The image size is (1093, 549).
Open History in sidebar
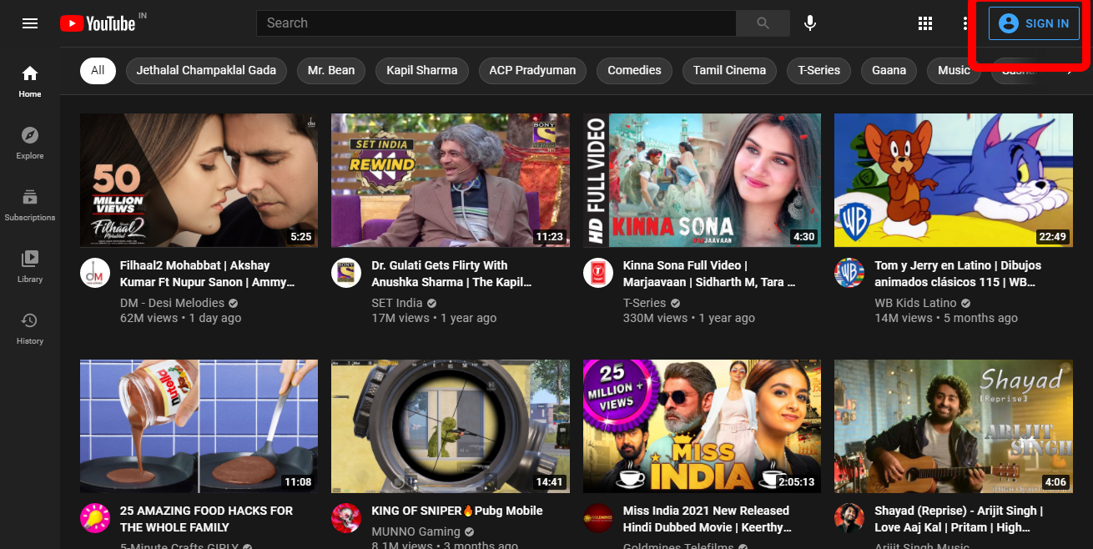click(30, 328)
